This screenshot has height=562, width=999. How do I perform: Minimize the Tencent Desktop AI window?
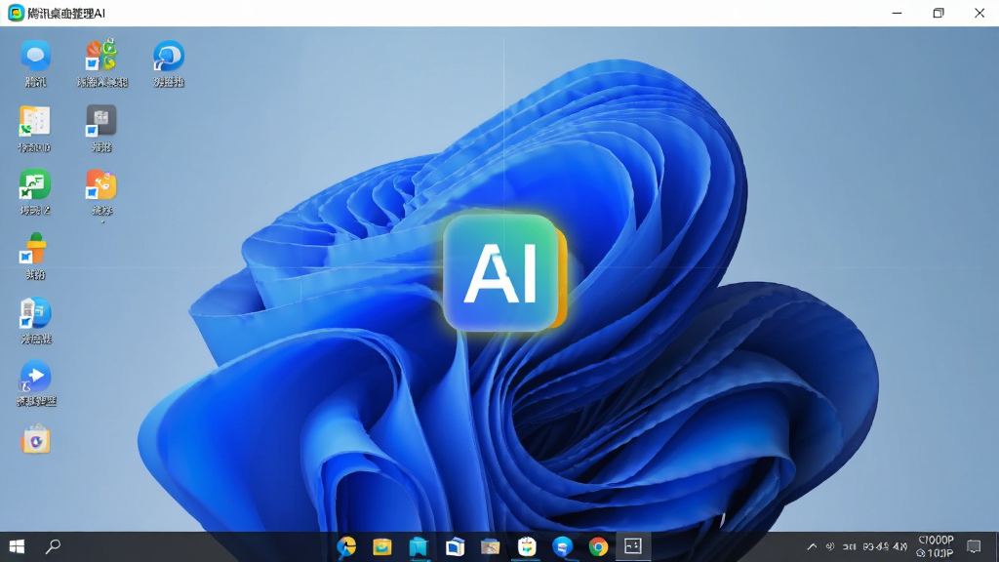(x=898, y=13)
